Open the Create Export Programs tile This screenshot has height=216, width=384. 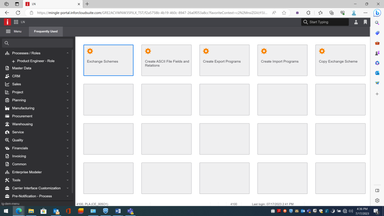[224, 60]
